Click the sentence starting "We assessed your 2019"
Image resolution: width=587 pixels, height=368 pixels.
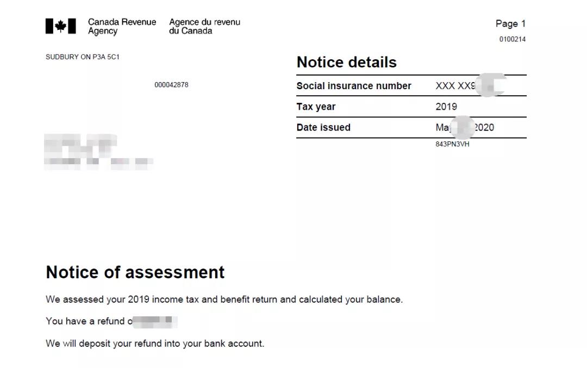click(224, 300)
